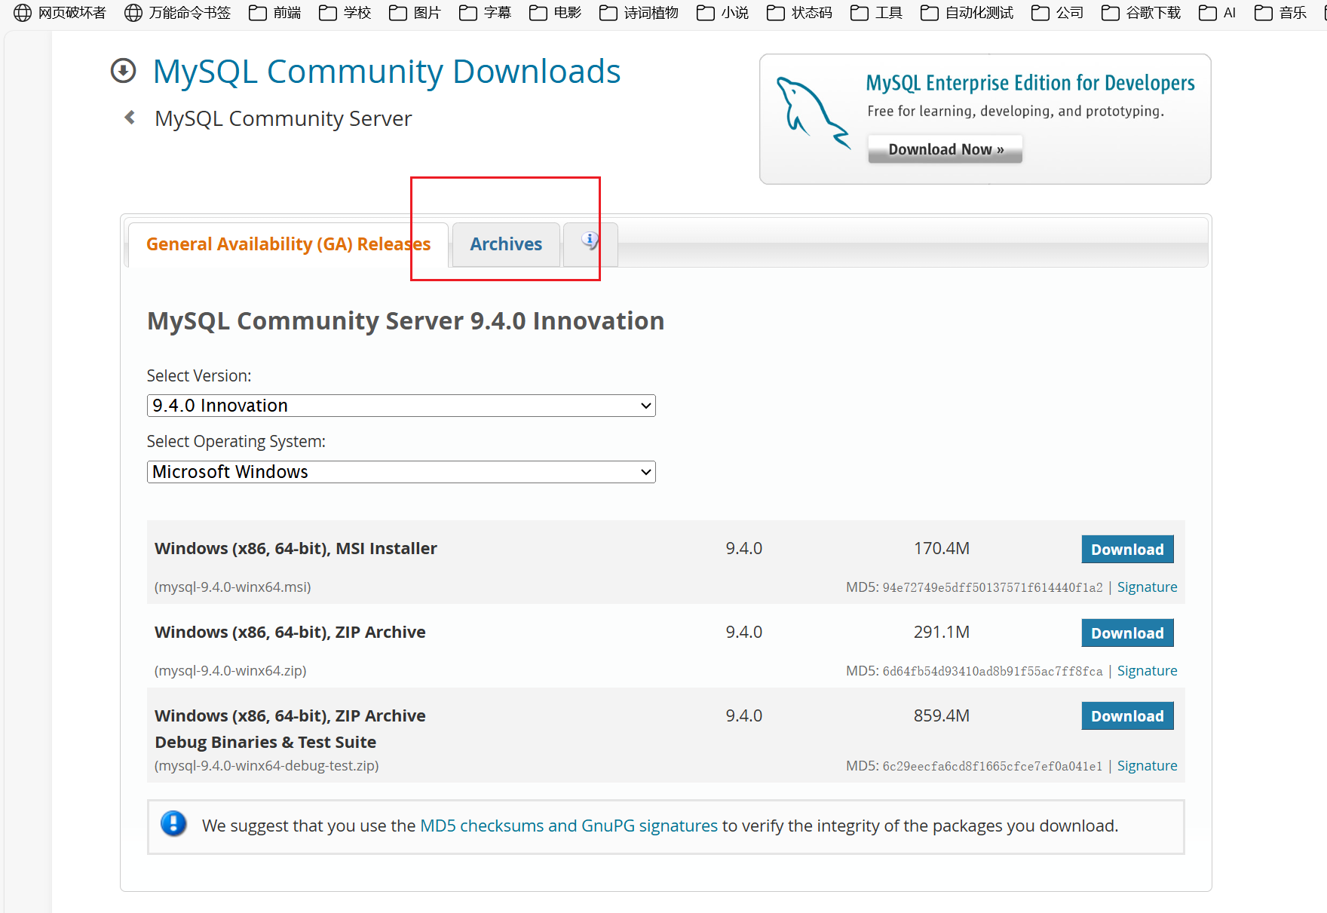The height and width of the screenshot is (913, 1327).
Task: Open the 字幕 bookmark folder
Action: coord(486,13)
